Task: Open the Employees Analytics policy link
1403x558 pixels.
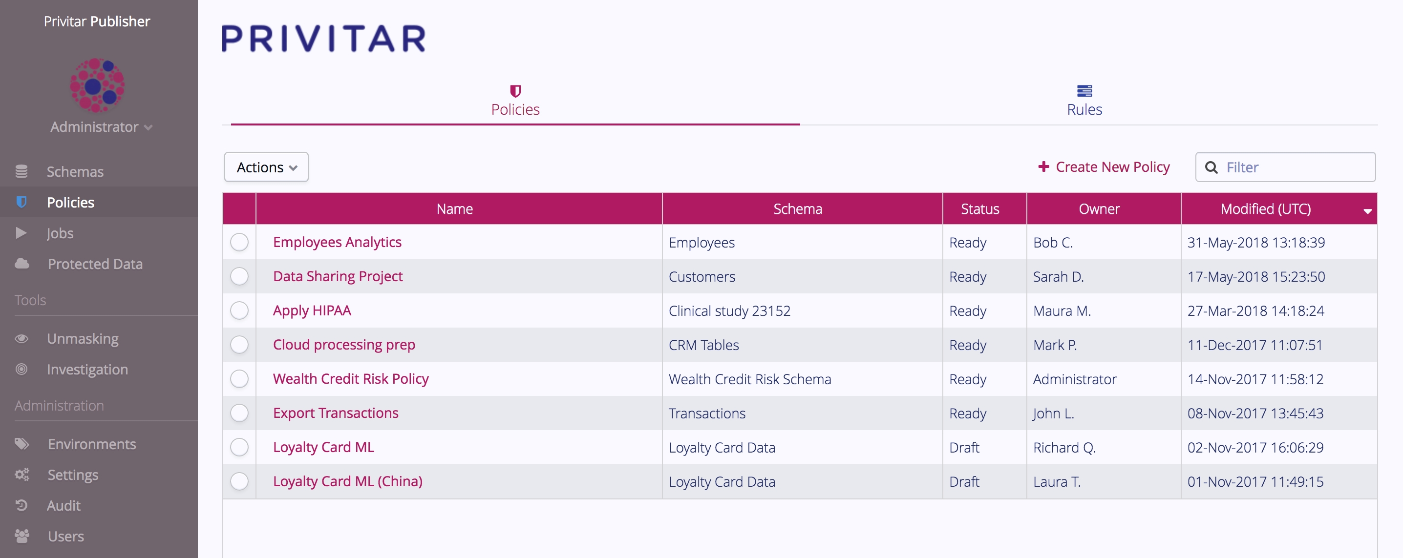Action: click(337, 242)
